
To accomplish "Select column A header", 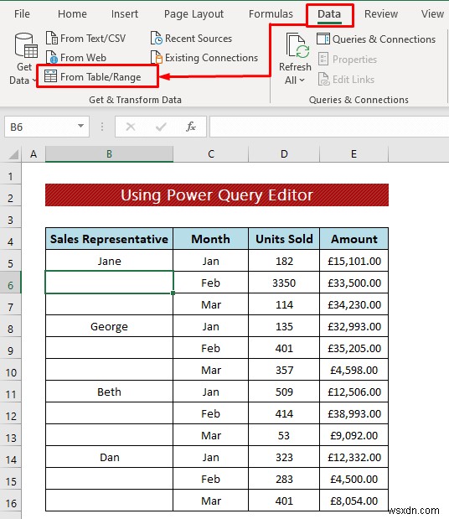I will point(34,154).
